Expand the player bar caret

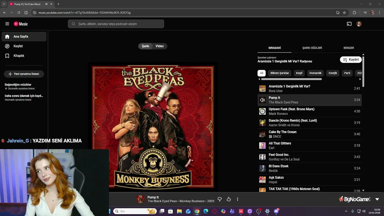pyautogui.click(x=377, y=199)
